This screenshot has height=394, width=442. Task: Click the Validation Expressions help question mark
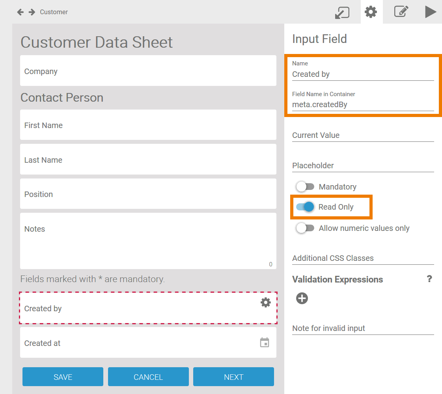pyautogui.click(x=429, y=279)
